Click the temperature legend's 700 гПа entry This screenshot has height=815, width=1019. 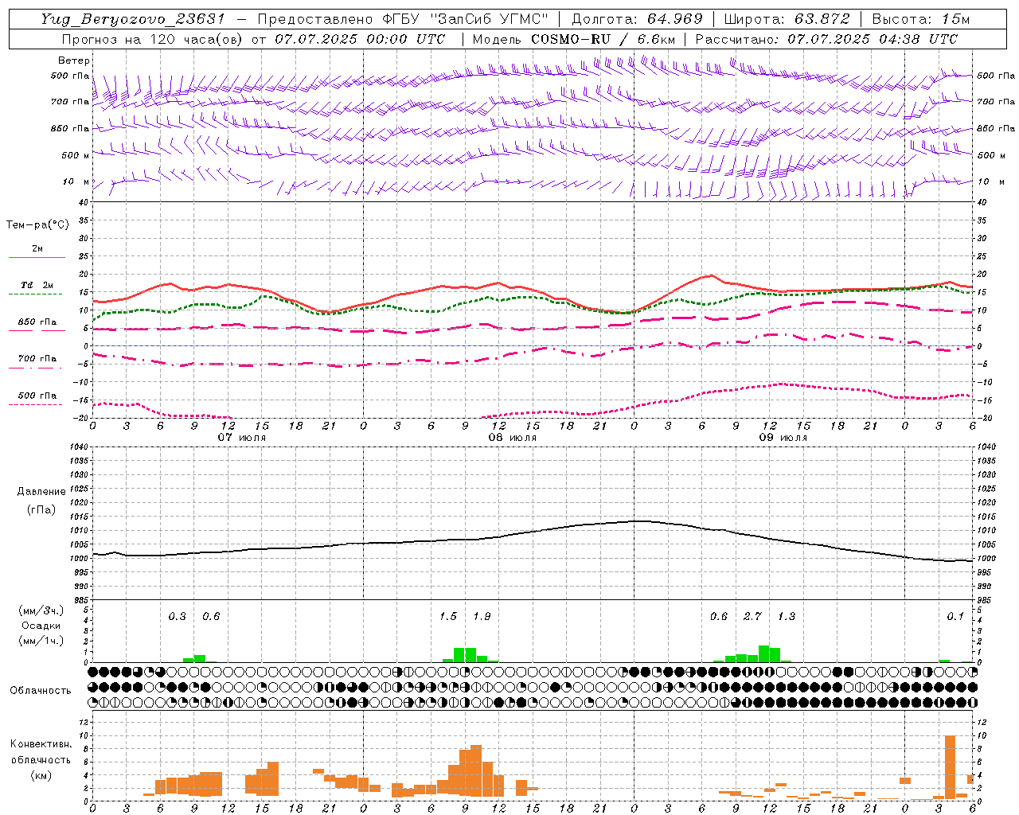[37, 358]
